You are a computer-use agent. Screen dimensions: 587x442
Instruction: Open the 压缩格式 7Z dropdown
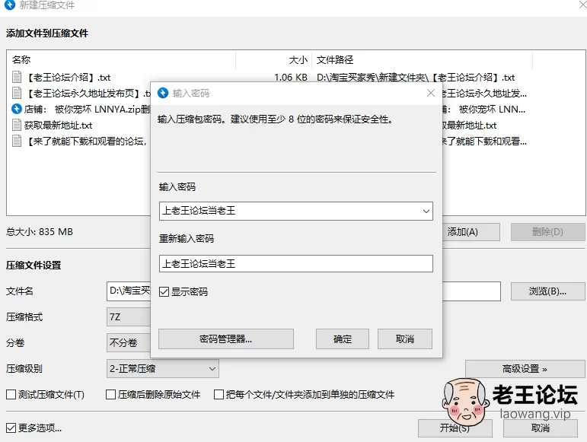coord(128,317)
